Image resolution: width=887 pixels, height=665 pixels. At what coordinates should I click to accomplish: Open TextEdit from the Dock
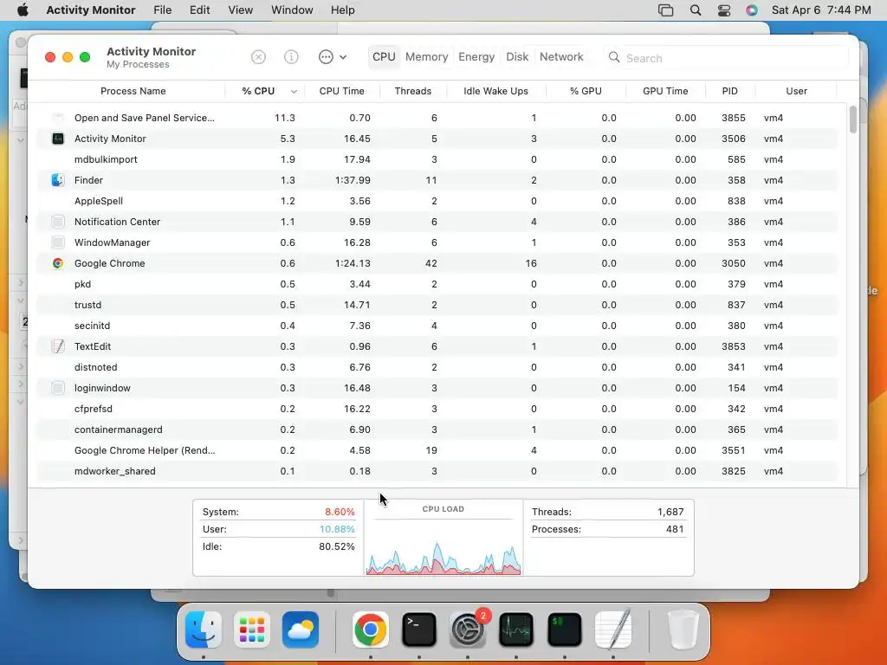613,629
